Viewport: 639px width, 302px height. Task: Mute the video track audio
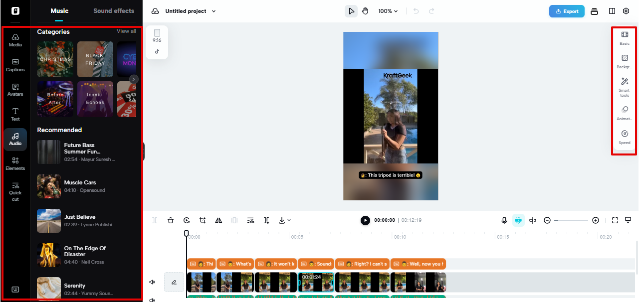pyautogui.click(x=152, y=282)
